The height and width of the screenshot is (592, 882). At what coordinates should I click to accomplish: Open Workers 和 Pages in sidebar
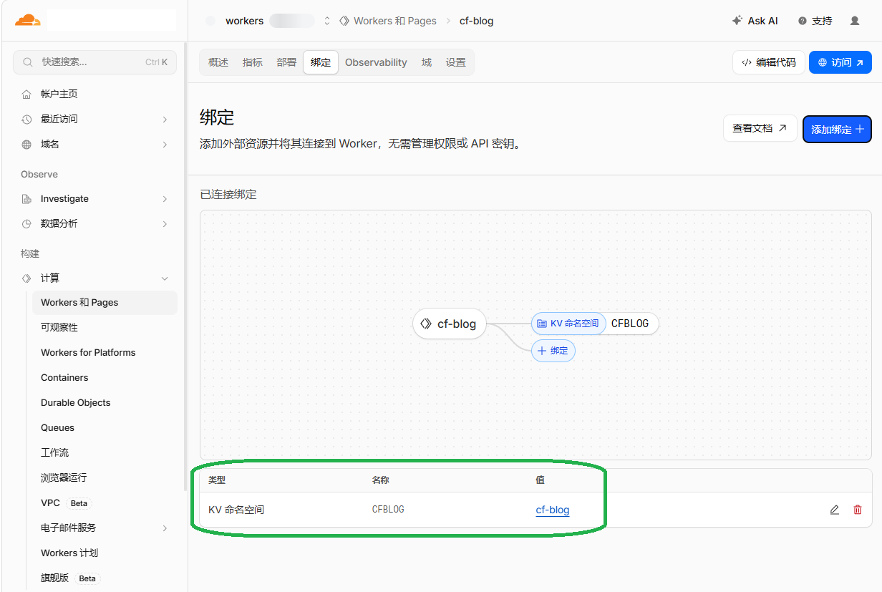[105, 303]
